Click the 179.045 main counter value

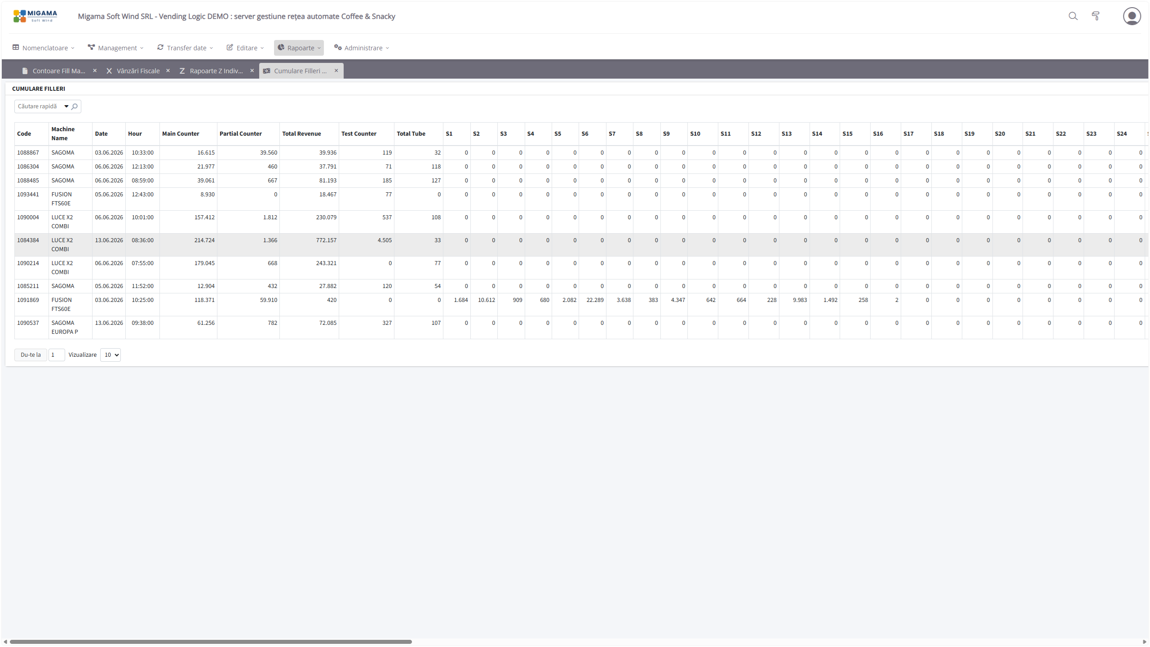click(204, 263)
